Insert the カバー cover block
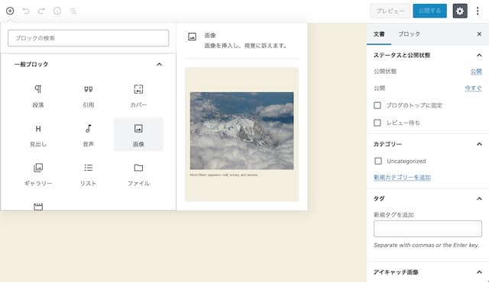This screenshot has width=489, height=282. click(x=138, y=96)
